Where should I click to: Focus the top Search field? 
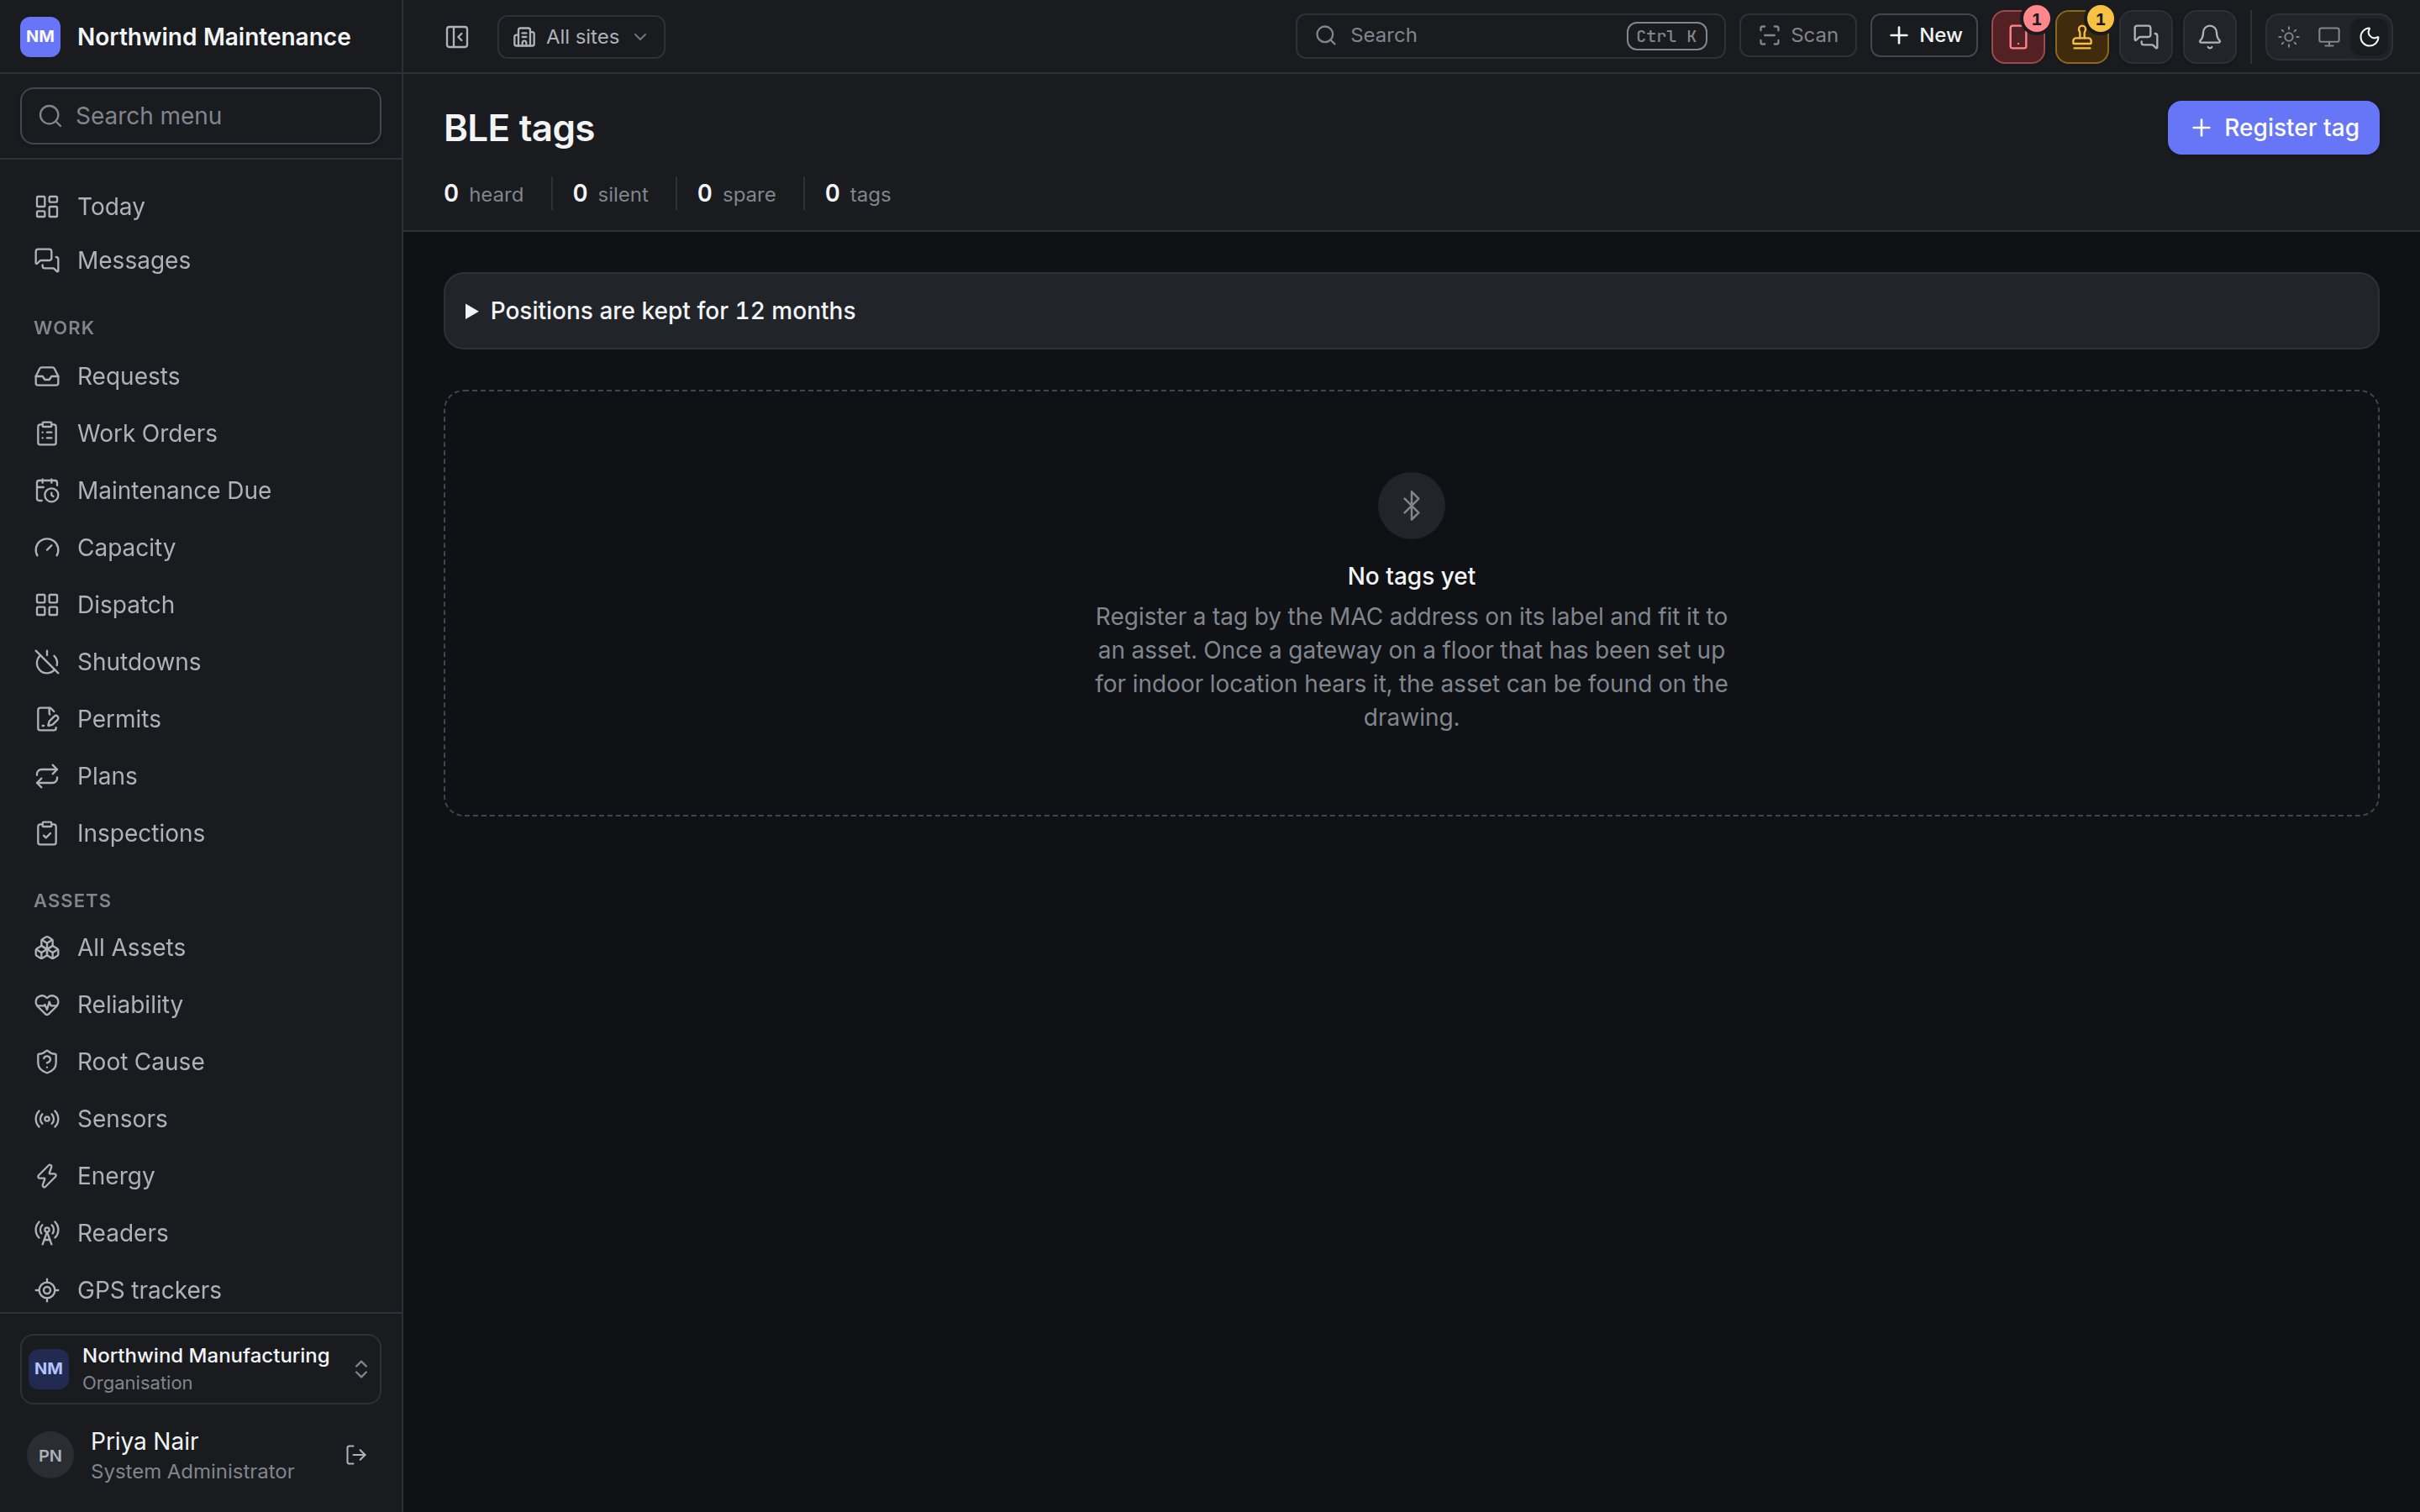coord(1510,36)
